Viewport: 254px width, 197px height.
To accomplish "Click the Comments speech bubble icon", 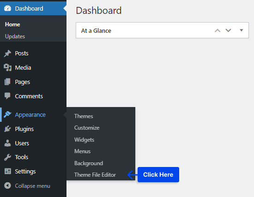I will (7, 96).
